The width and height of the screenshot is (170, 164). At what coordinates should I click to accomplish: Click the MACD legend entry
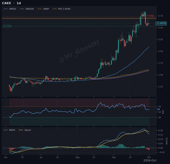(x=9, y=130)
